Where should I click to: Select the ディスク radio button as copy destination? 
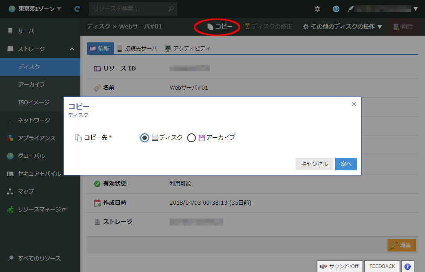point(145,138)
